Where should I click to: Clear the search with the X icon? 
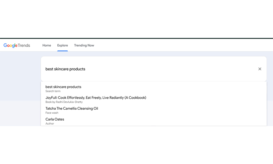[260, 69]
